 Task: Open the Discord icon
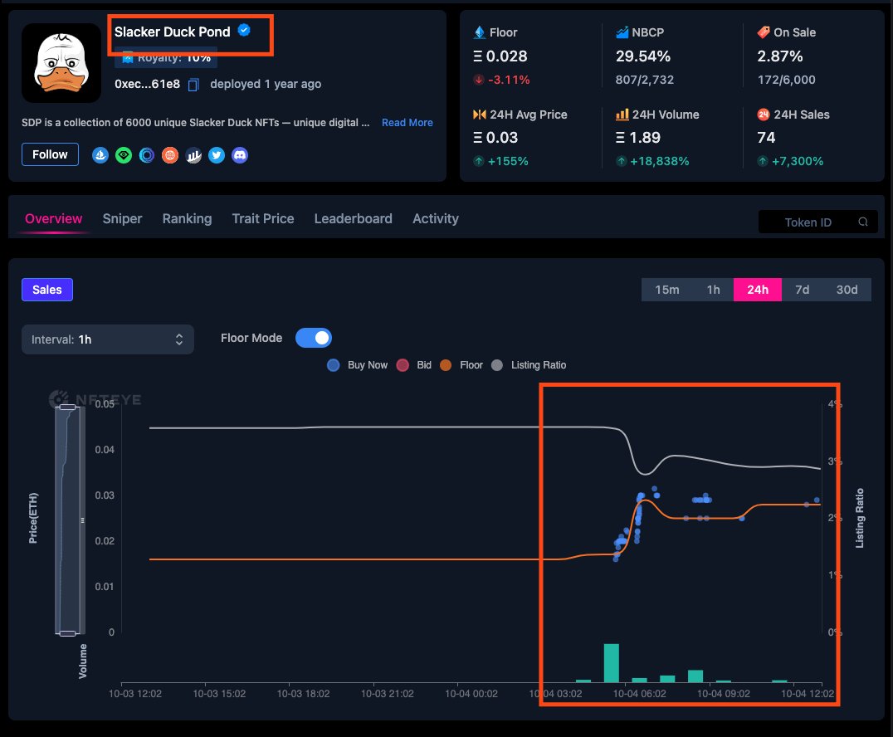(240, 155)
